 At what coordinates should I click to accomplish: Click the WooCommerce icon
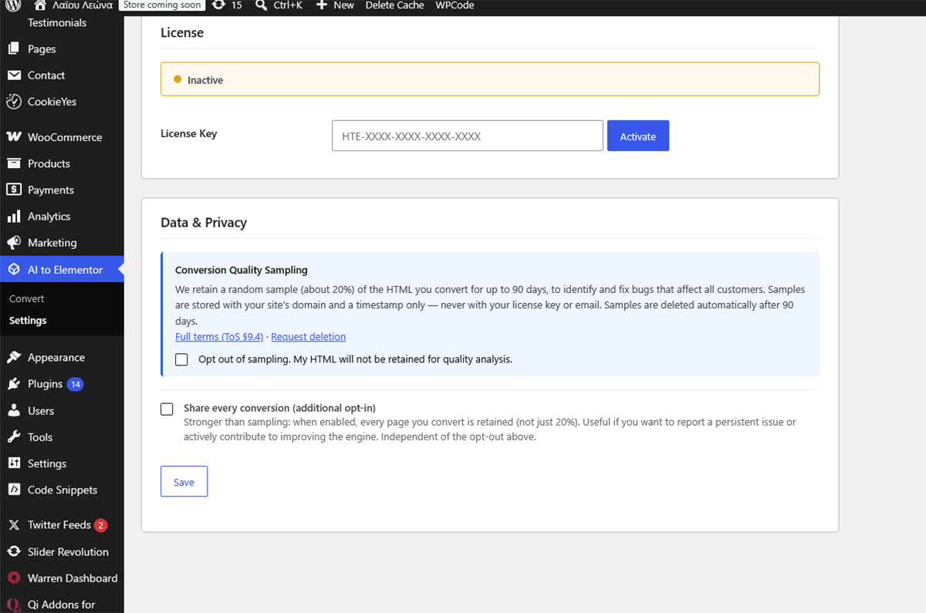click(x=14, y=137)
